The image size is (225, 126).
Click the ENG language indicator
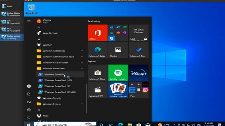click(199, 125)
